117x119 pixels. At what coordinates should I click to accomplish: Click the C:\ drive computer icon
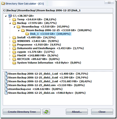tap(10, 16)
